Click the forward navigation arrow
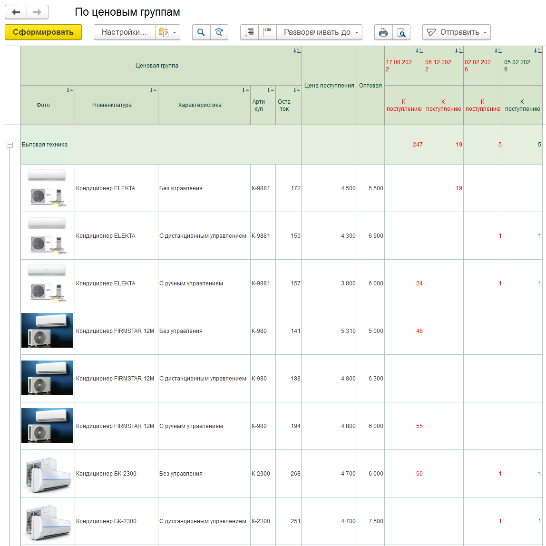The height and width of the screenshot is (546, 546). [37, 12]
